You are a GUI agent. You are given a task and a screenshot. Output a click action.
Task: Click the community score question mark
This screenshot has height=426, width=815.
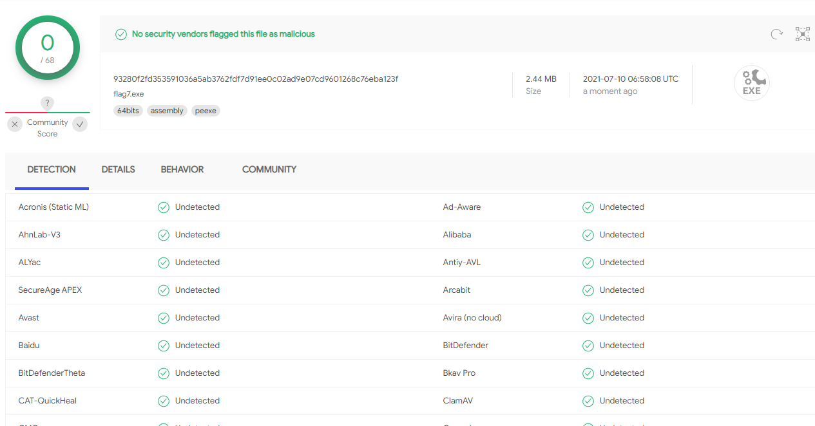[47, 103]
